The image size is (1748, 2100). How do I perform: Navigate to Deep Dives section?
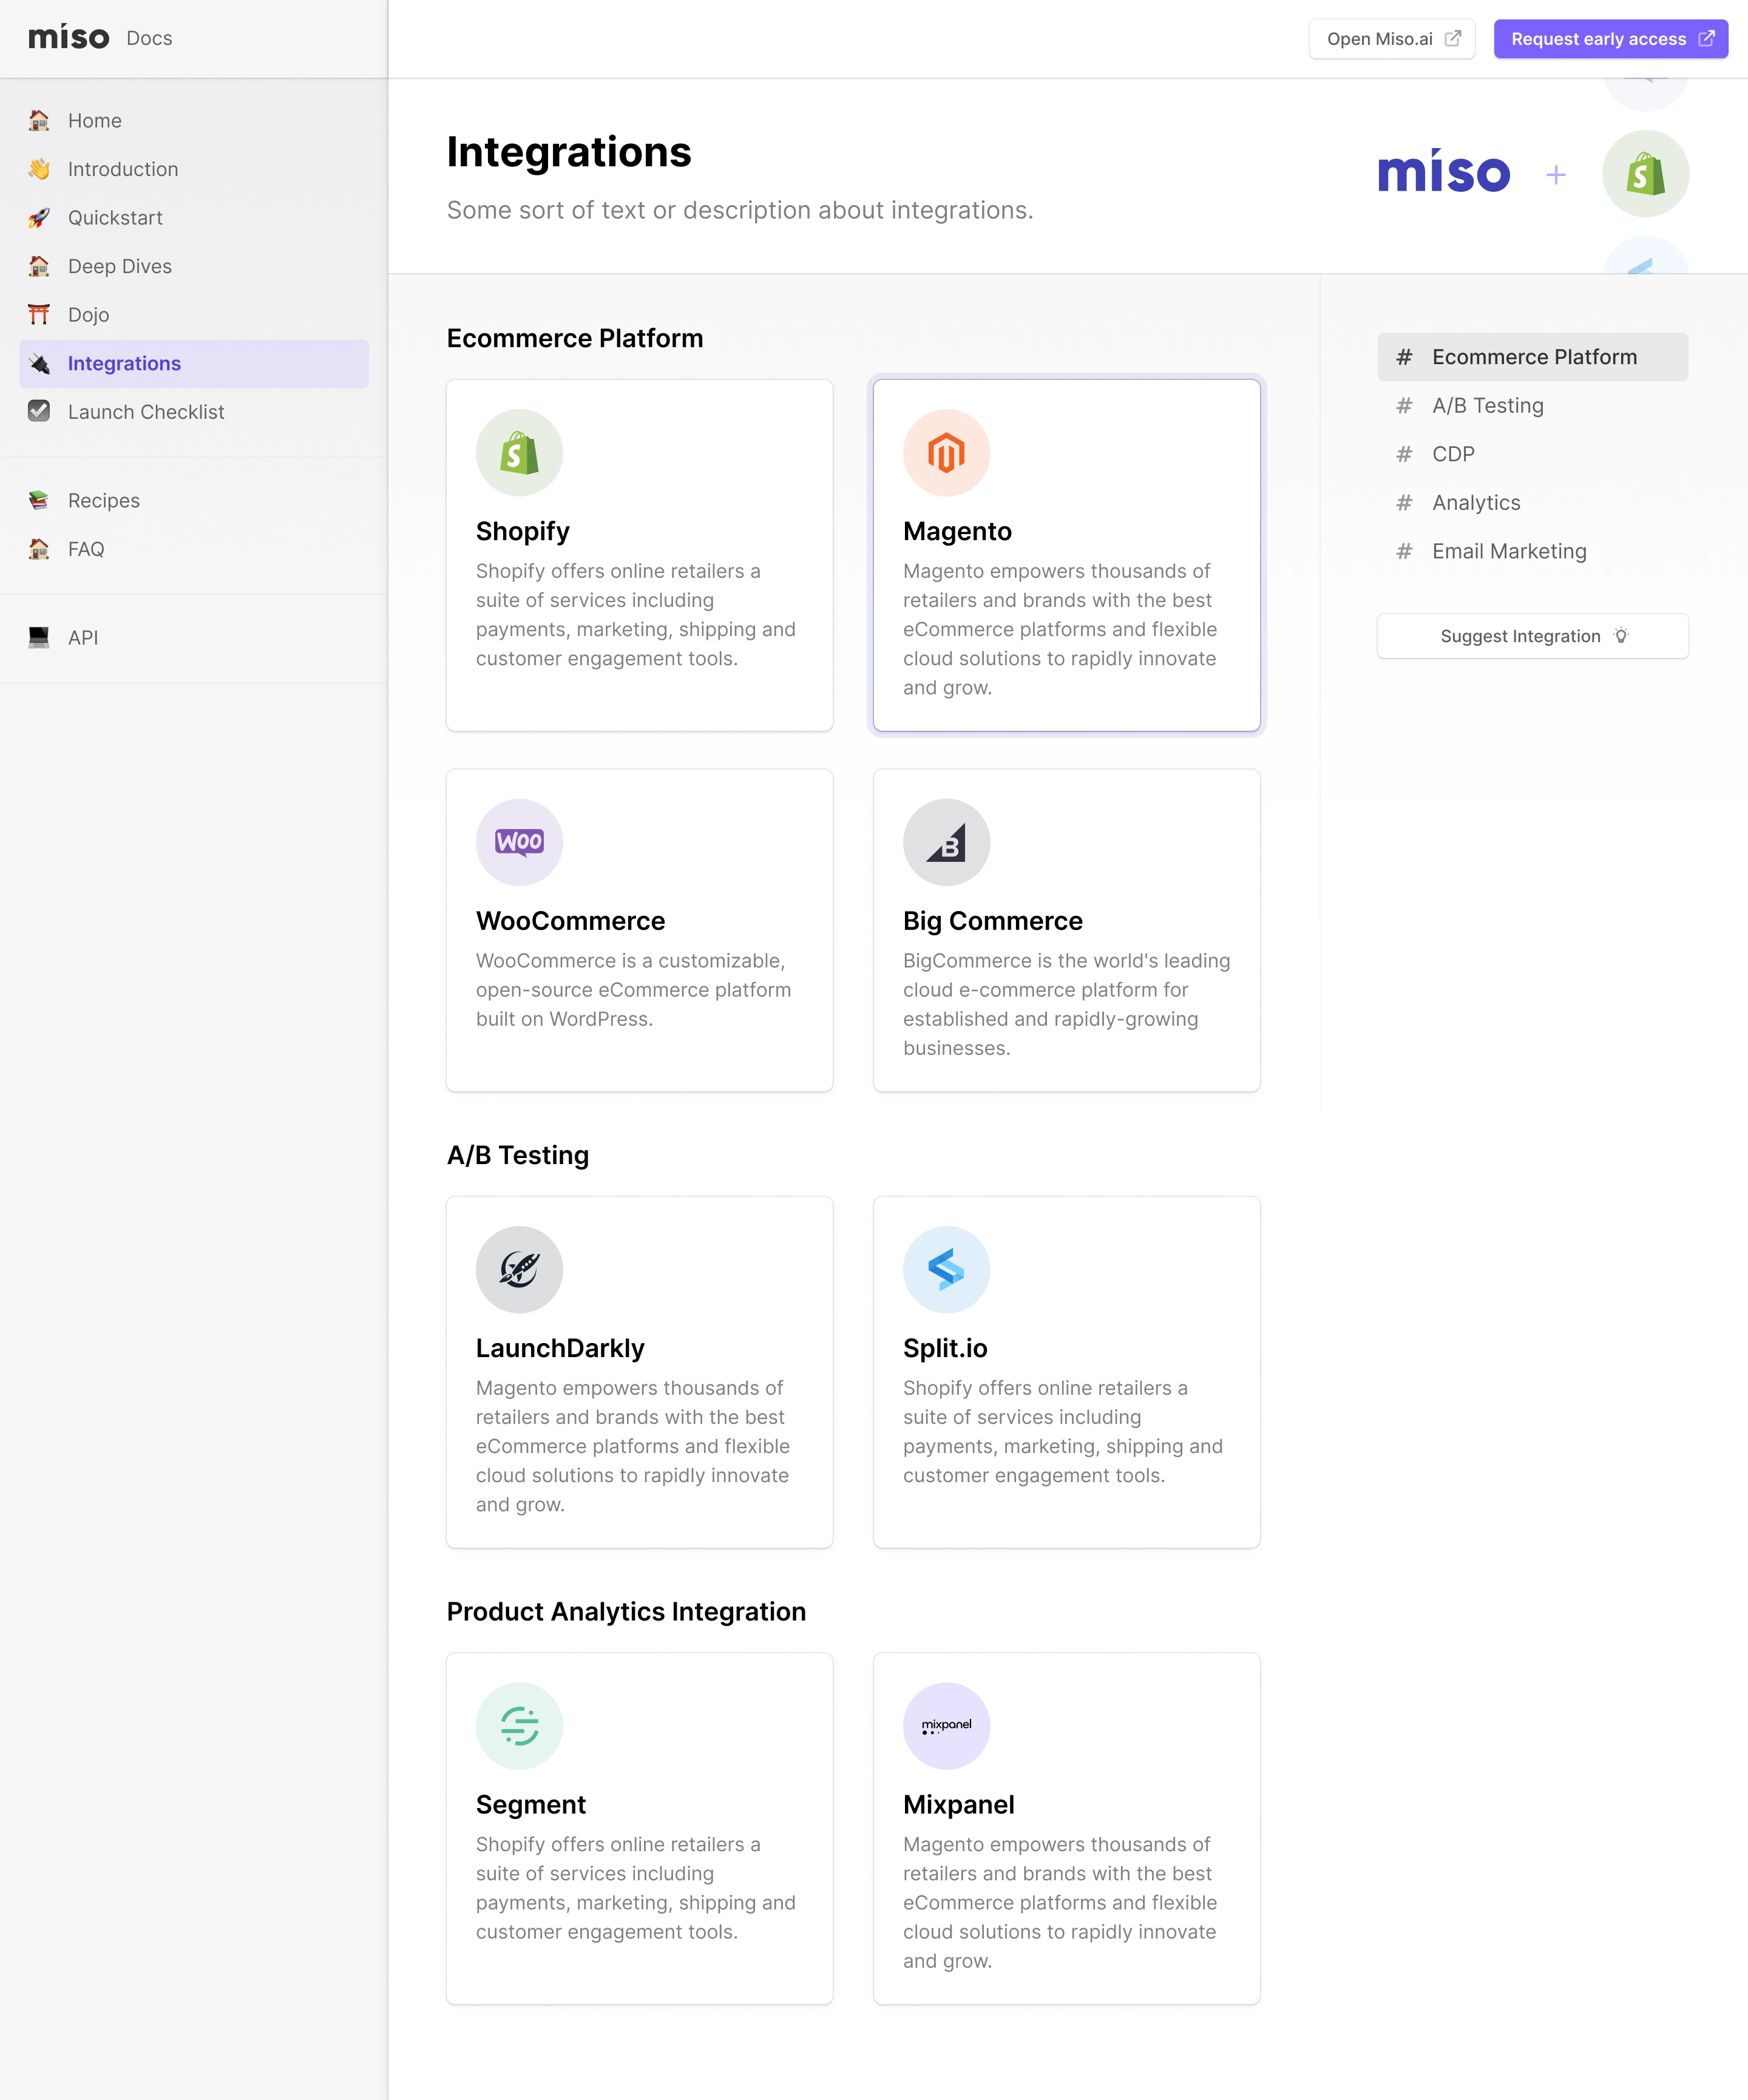[194, 266]
